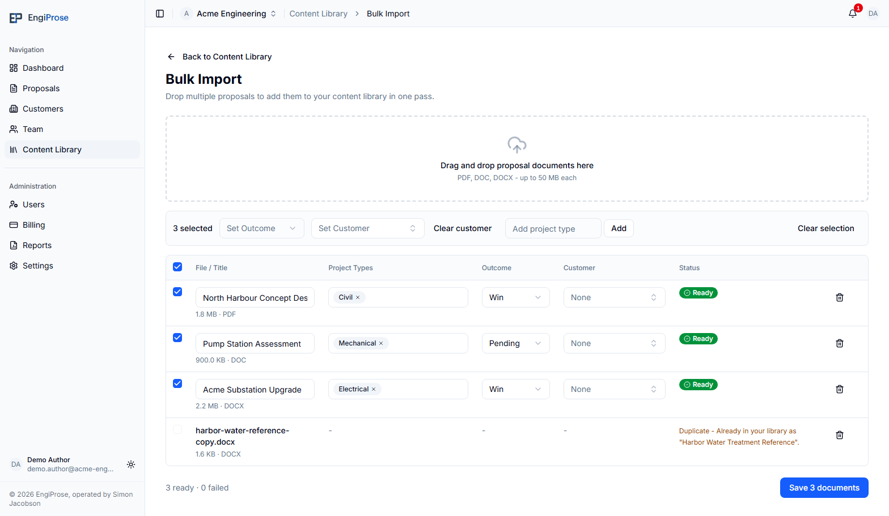Click the DA user avatar in header
This screenshot has width=889, height=516.
[x=873, y=14]
